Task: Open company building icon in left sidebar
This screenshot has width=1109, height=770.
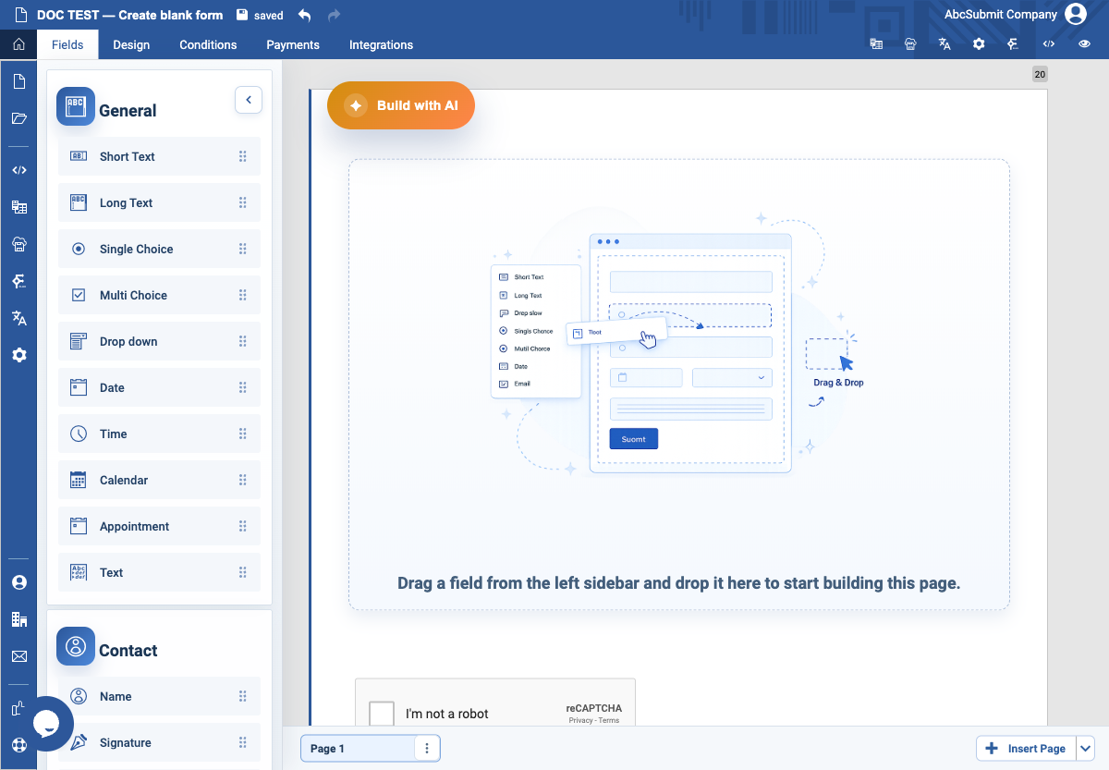Action: 18,619
